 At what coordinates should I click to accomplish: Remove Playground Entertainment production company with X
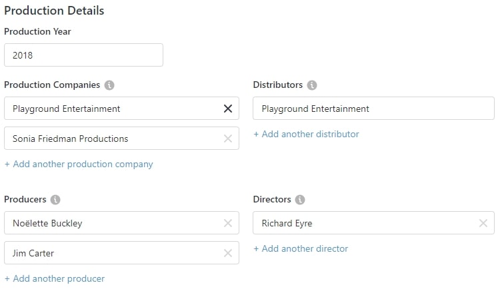click(x=228, y=109)
